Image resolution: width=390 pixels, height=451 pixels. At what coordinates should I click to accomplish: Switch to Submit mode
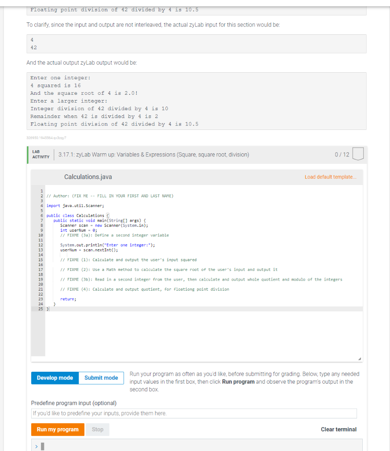(100, 377)
